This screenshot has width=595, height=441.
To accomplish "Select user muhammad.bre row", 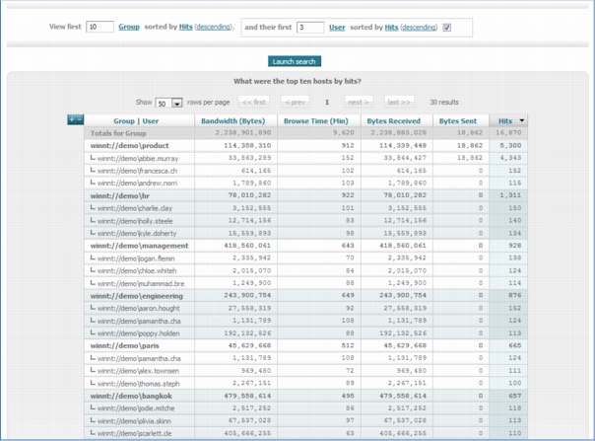I will click(x=305, y=283).
